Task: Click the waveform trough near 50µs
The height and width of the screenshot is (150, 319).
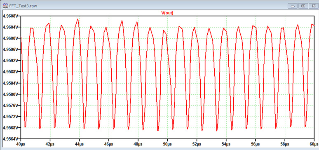Action: point(173,129)
